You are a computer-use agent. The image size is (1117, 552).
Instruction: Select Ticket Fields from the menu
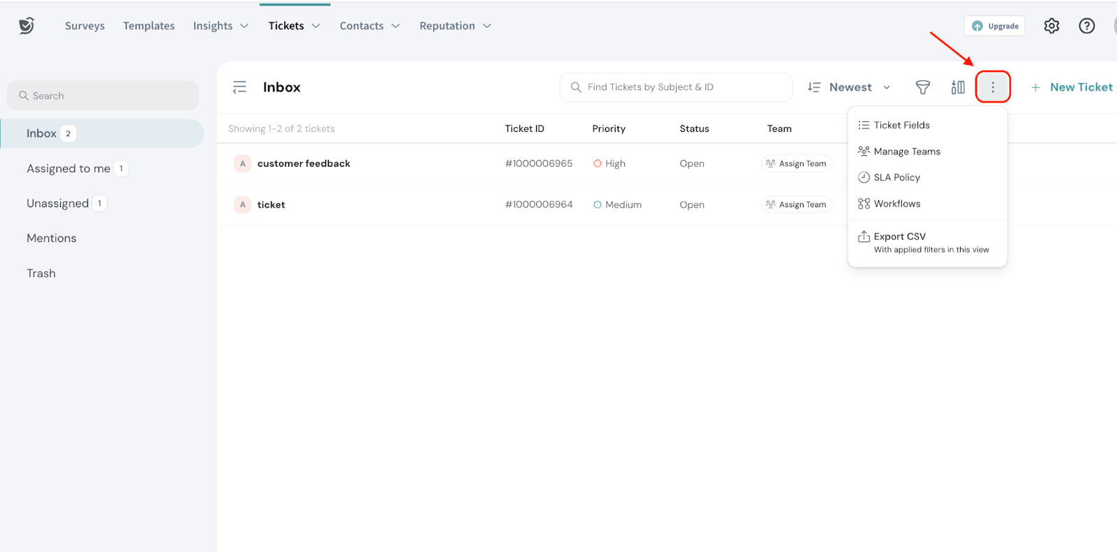901,125
